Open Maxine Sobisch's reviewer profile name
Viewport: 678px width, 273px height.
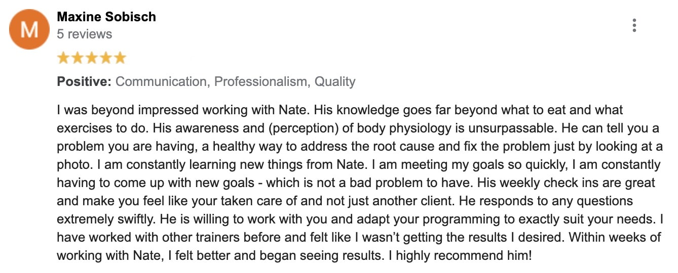[x=106, y=17]
